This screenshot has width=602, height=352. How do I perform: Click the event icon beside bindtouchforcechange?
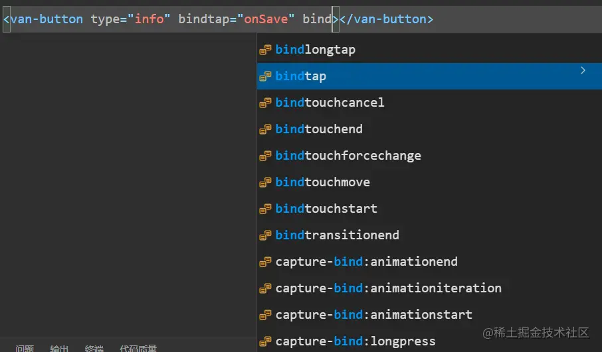click(x=265, y=156)
